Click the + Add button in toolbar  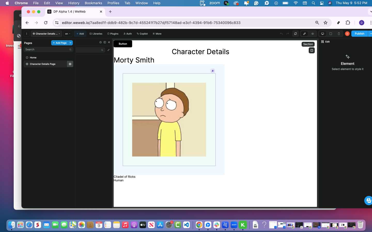pos(80,34)
